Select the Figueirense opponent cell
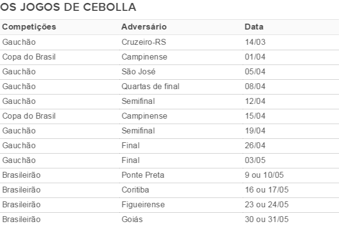339x227 pixels. (x=143, y=204)
